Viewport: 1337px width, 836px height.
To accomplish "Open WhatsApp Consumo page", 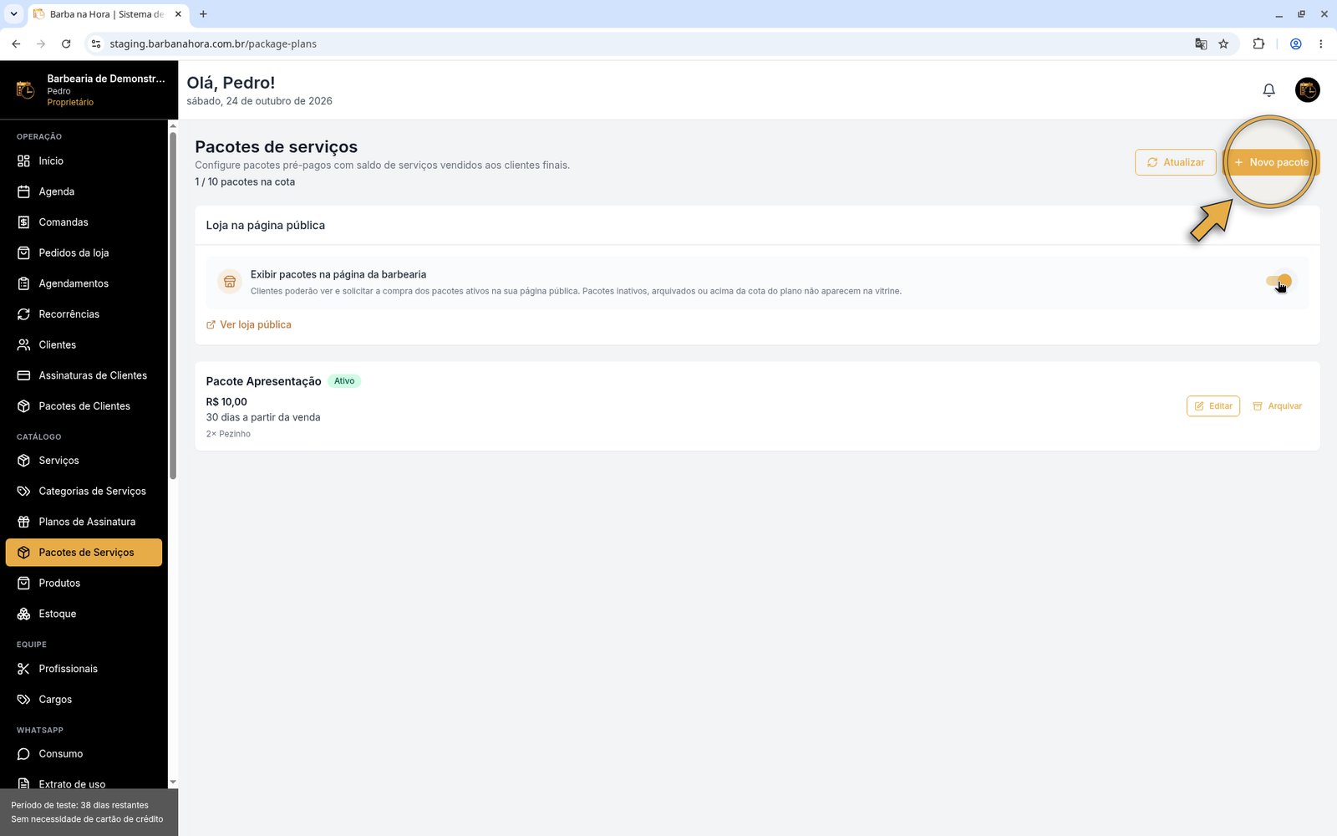I will pyautogui.click(x=84, y=754).
